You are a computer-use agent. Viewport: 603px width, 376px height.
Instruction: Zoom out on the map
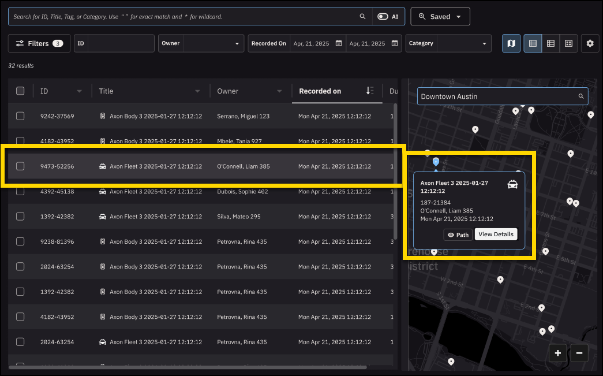click(x=579, y=353)
